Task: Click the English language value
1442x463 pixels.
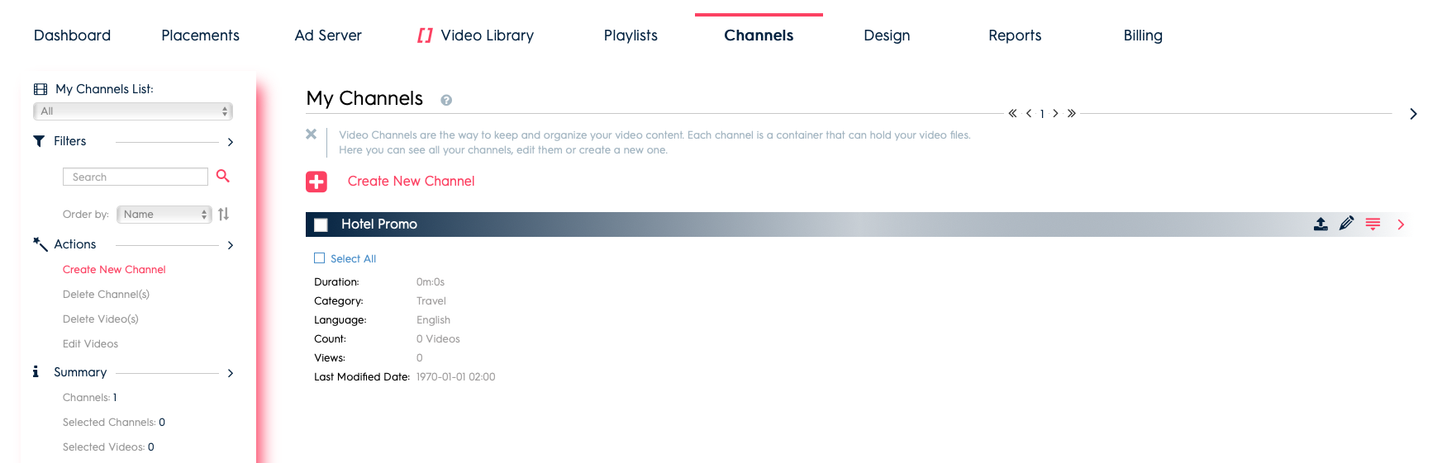Action: pos(433,320)
